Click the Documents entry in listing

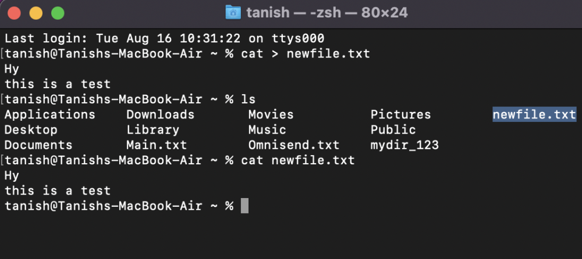pyautogui.click(x=38, y=145)
